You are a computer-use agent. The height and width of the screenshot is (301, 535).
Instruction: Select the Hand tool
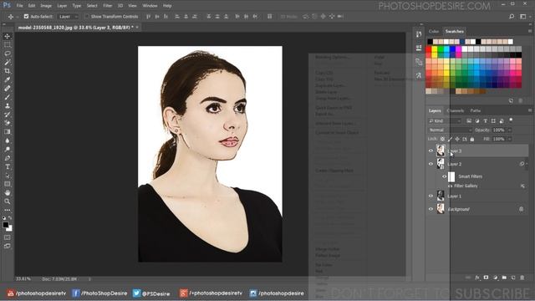[x=8, y=193]
